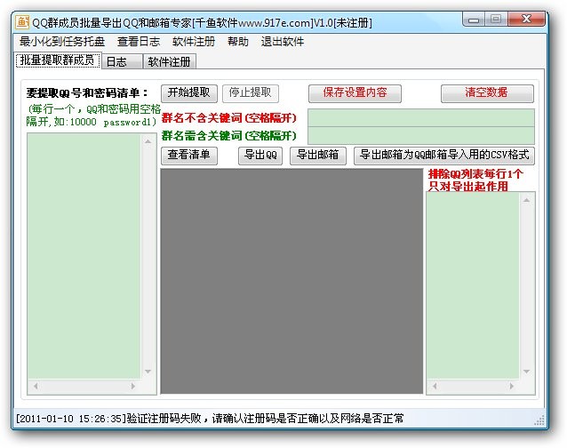
Task: Switch to the 软件注册 tab
Action: pyautogui.click(x=169, y=62)
